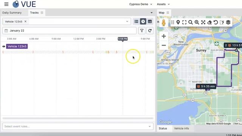242x136 pixels.
Task: Click the 13 h stop label on map
Action: click(x=233, y=45)
